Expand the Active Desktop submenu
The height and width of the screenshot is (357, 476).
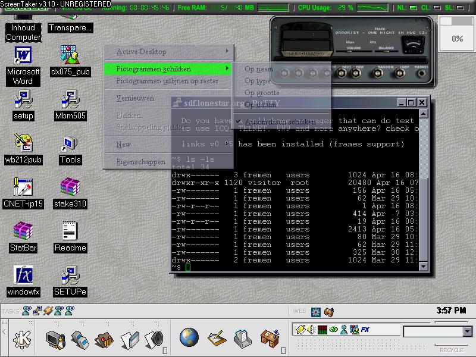pos(168,52)
